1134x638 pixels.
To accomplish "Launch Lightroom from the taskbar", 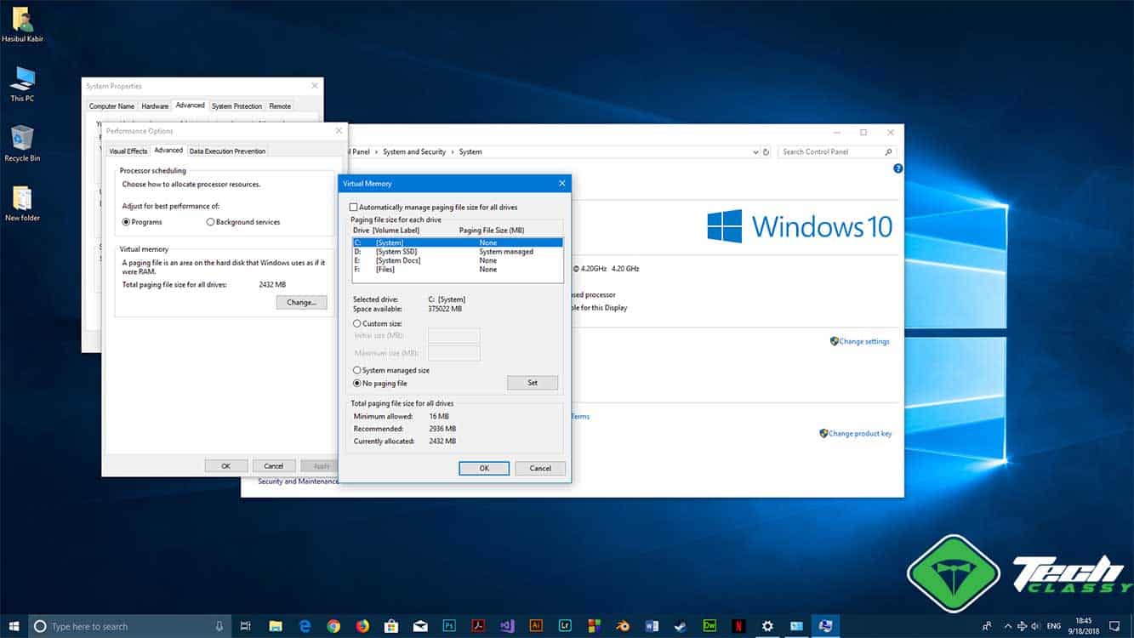I will coord(565,625).
